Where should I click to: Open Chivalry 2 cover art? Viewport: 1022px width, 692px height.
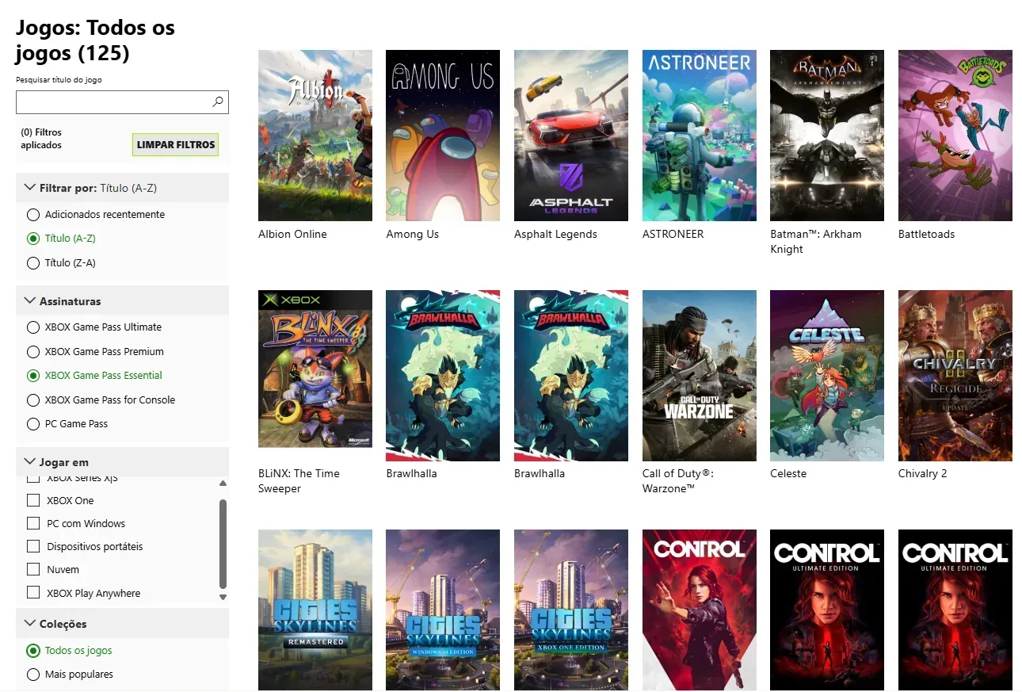[x=955, y=375]
